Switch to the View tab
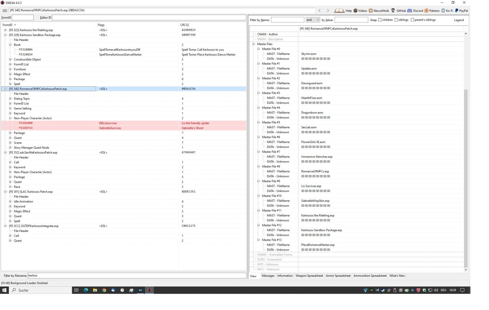The image size is (489, 310). point(253,276)
